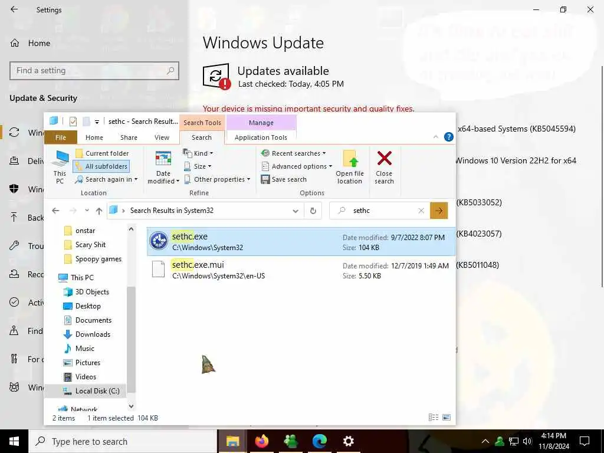The image size is (604, 453).
Task: Select the Search ribbon tab
Action: point(202,137)
